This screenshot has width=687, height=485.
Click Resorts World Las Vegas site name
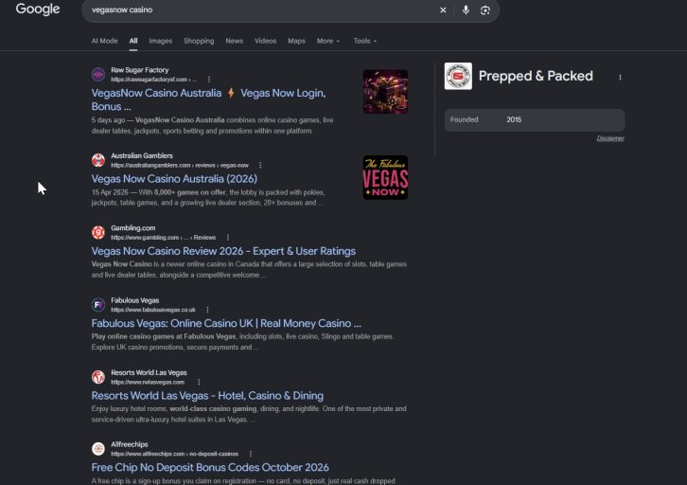coord(149,372)
